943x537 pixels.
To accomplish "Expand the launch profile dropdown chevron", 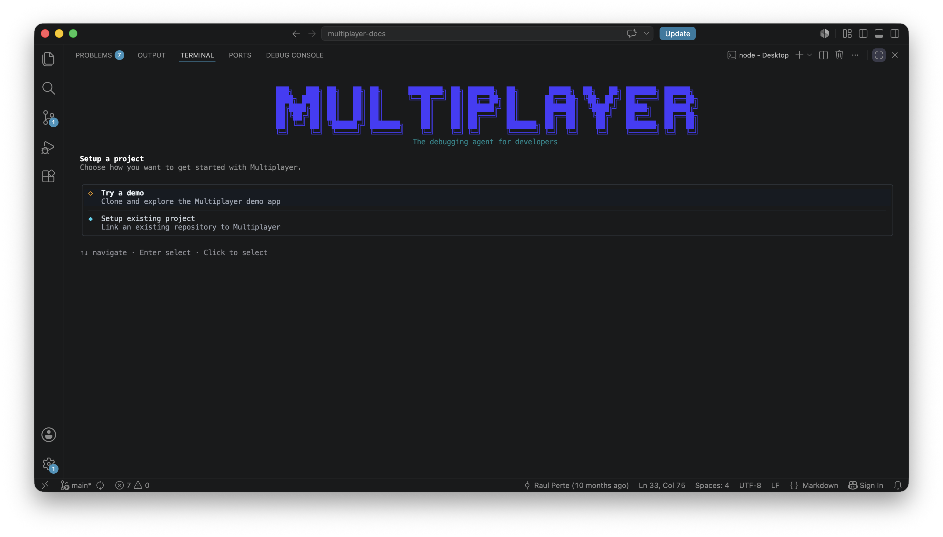I will point(809,55).
